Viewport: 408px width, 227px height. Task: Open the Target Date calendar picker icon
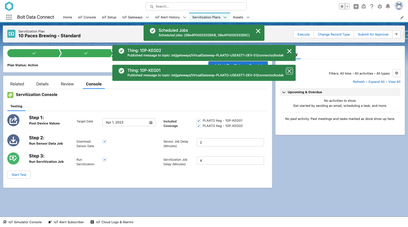(x=151, y=122)
